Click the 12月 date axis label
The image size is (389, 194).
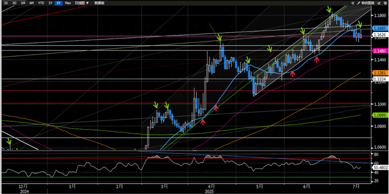tap(23, 186)
